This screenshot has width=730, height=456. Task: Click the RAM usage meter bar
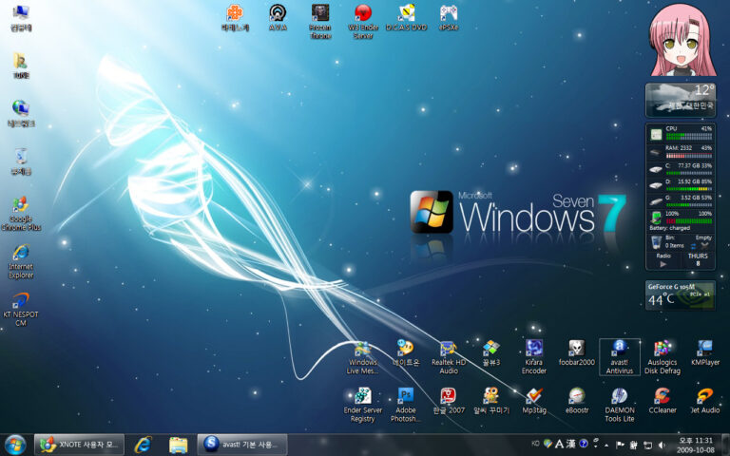pos(688,155)
